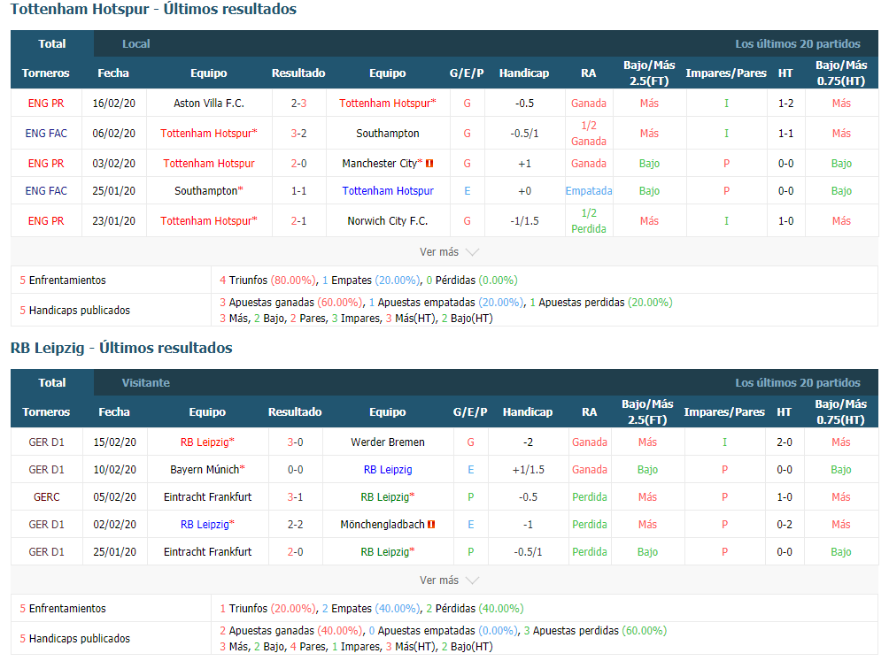The height and width of the screenshot is (661, 889).
Task: Select the Total tab in RB Leipzig table
Action: click(x=52, y=382)
